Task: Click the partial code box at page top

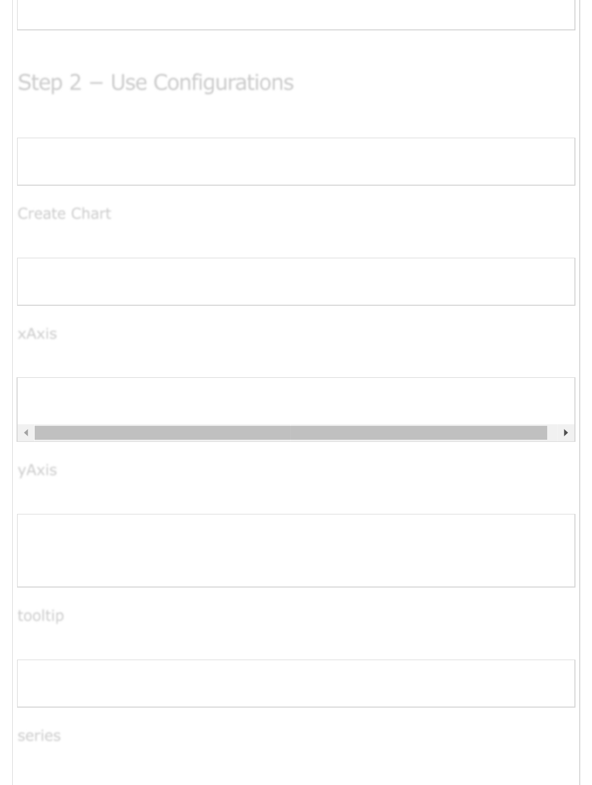Action: [296, 15]
